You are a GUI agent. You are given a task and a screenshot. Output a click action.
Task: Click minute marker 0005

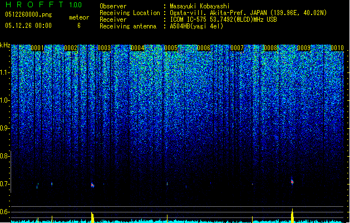click(x=171, y=48)
